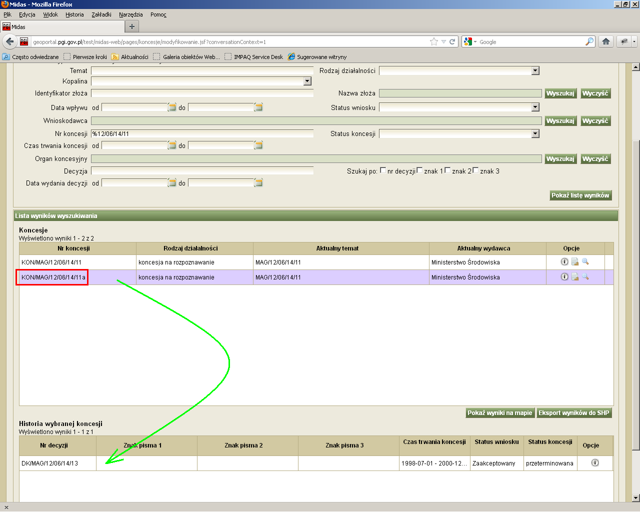
Task: Expand Kopalina dropdown
Action: coord(307,81)
